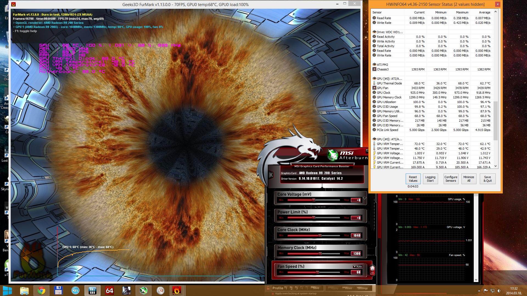Click the GPU Fan sensor icon
Screen dimensions: 527x296
(x=374, y=88)
